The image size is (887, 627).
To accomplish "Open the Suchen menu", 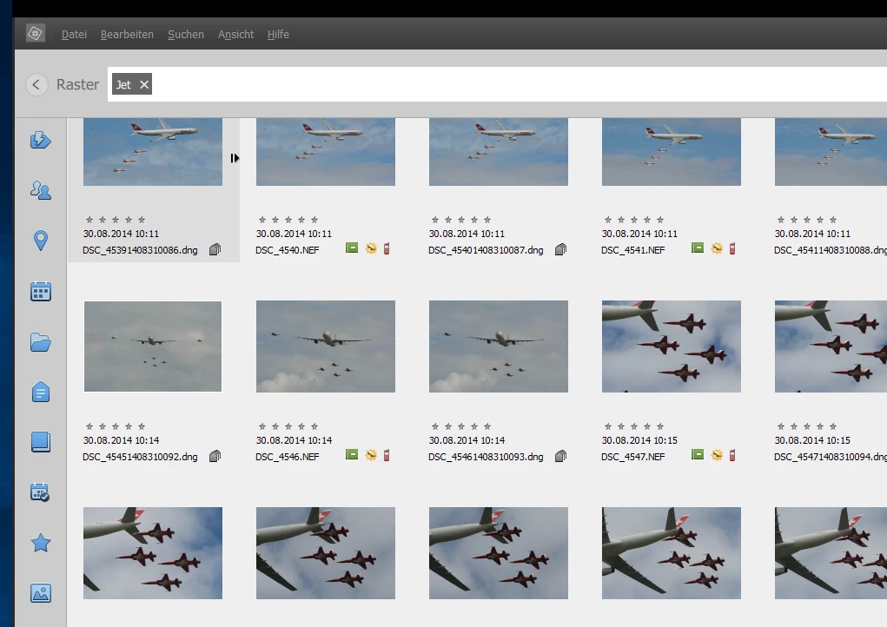I will point(186,35).
